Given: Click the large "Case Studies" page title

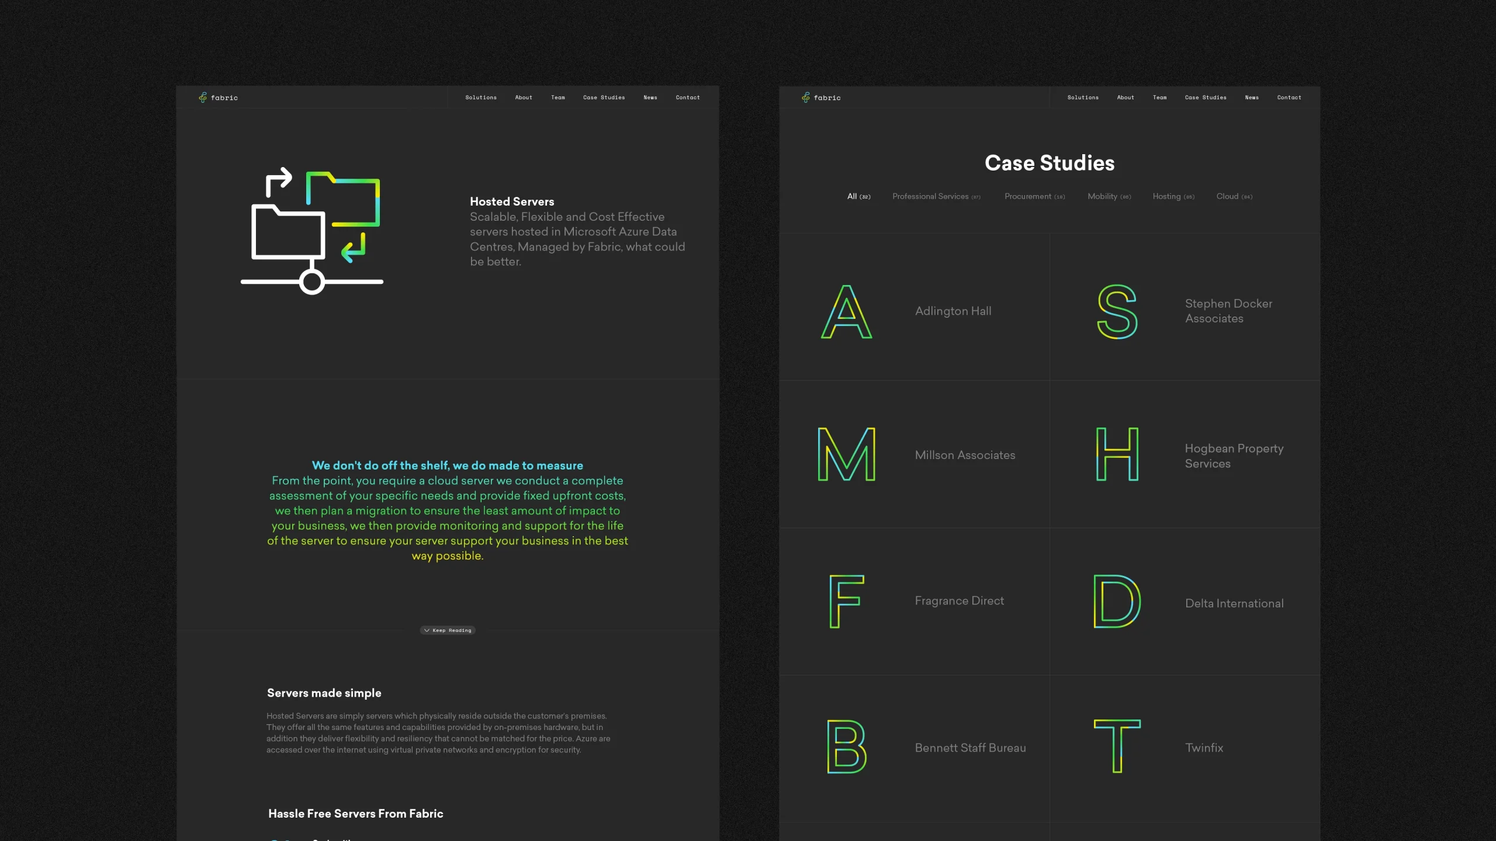Looking at the screenshot, I should [x=1050, y=163].
